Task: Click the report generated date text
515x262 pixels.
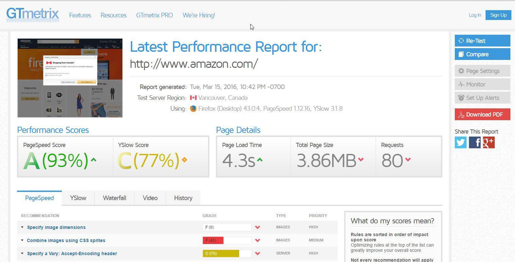Action: [237, 87]
